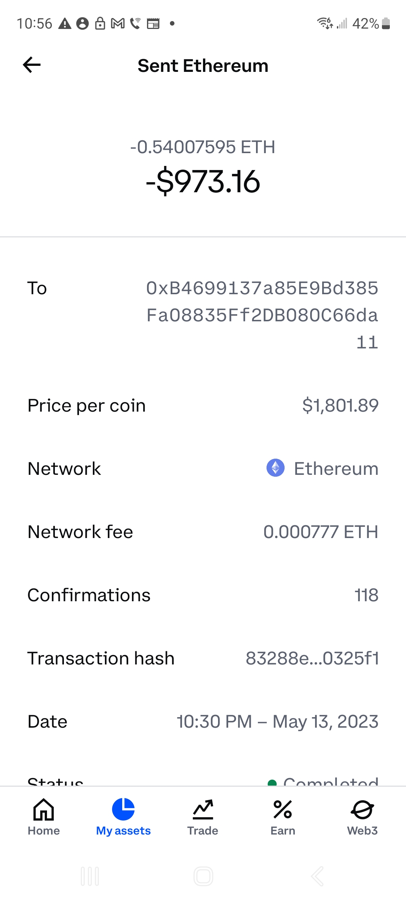Tap the battery status indicator

tap(386, 24)
